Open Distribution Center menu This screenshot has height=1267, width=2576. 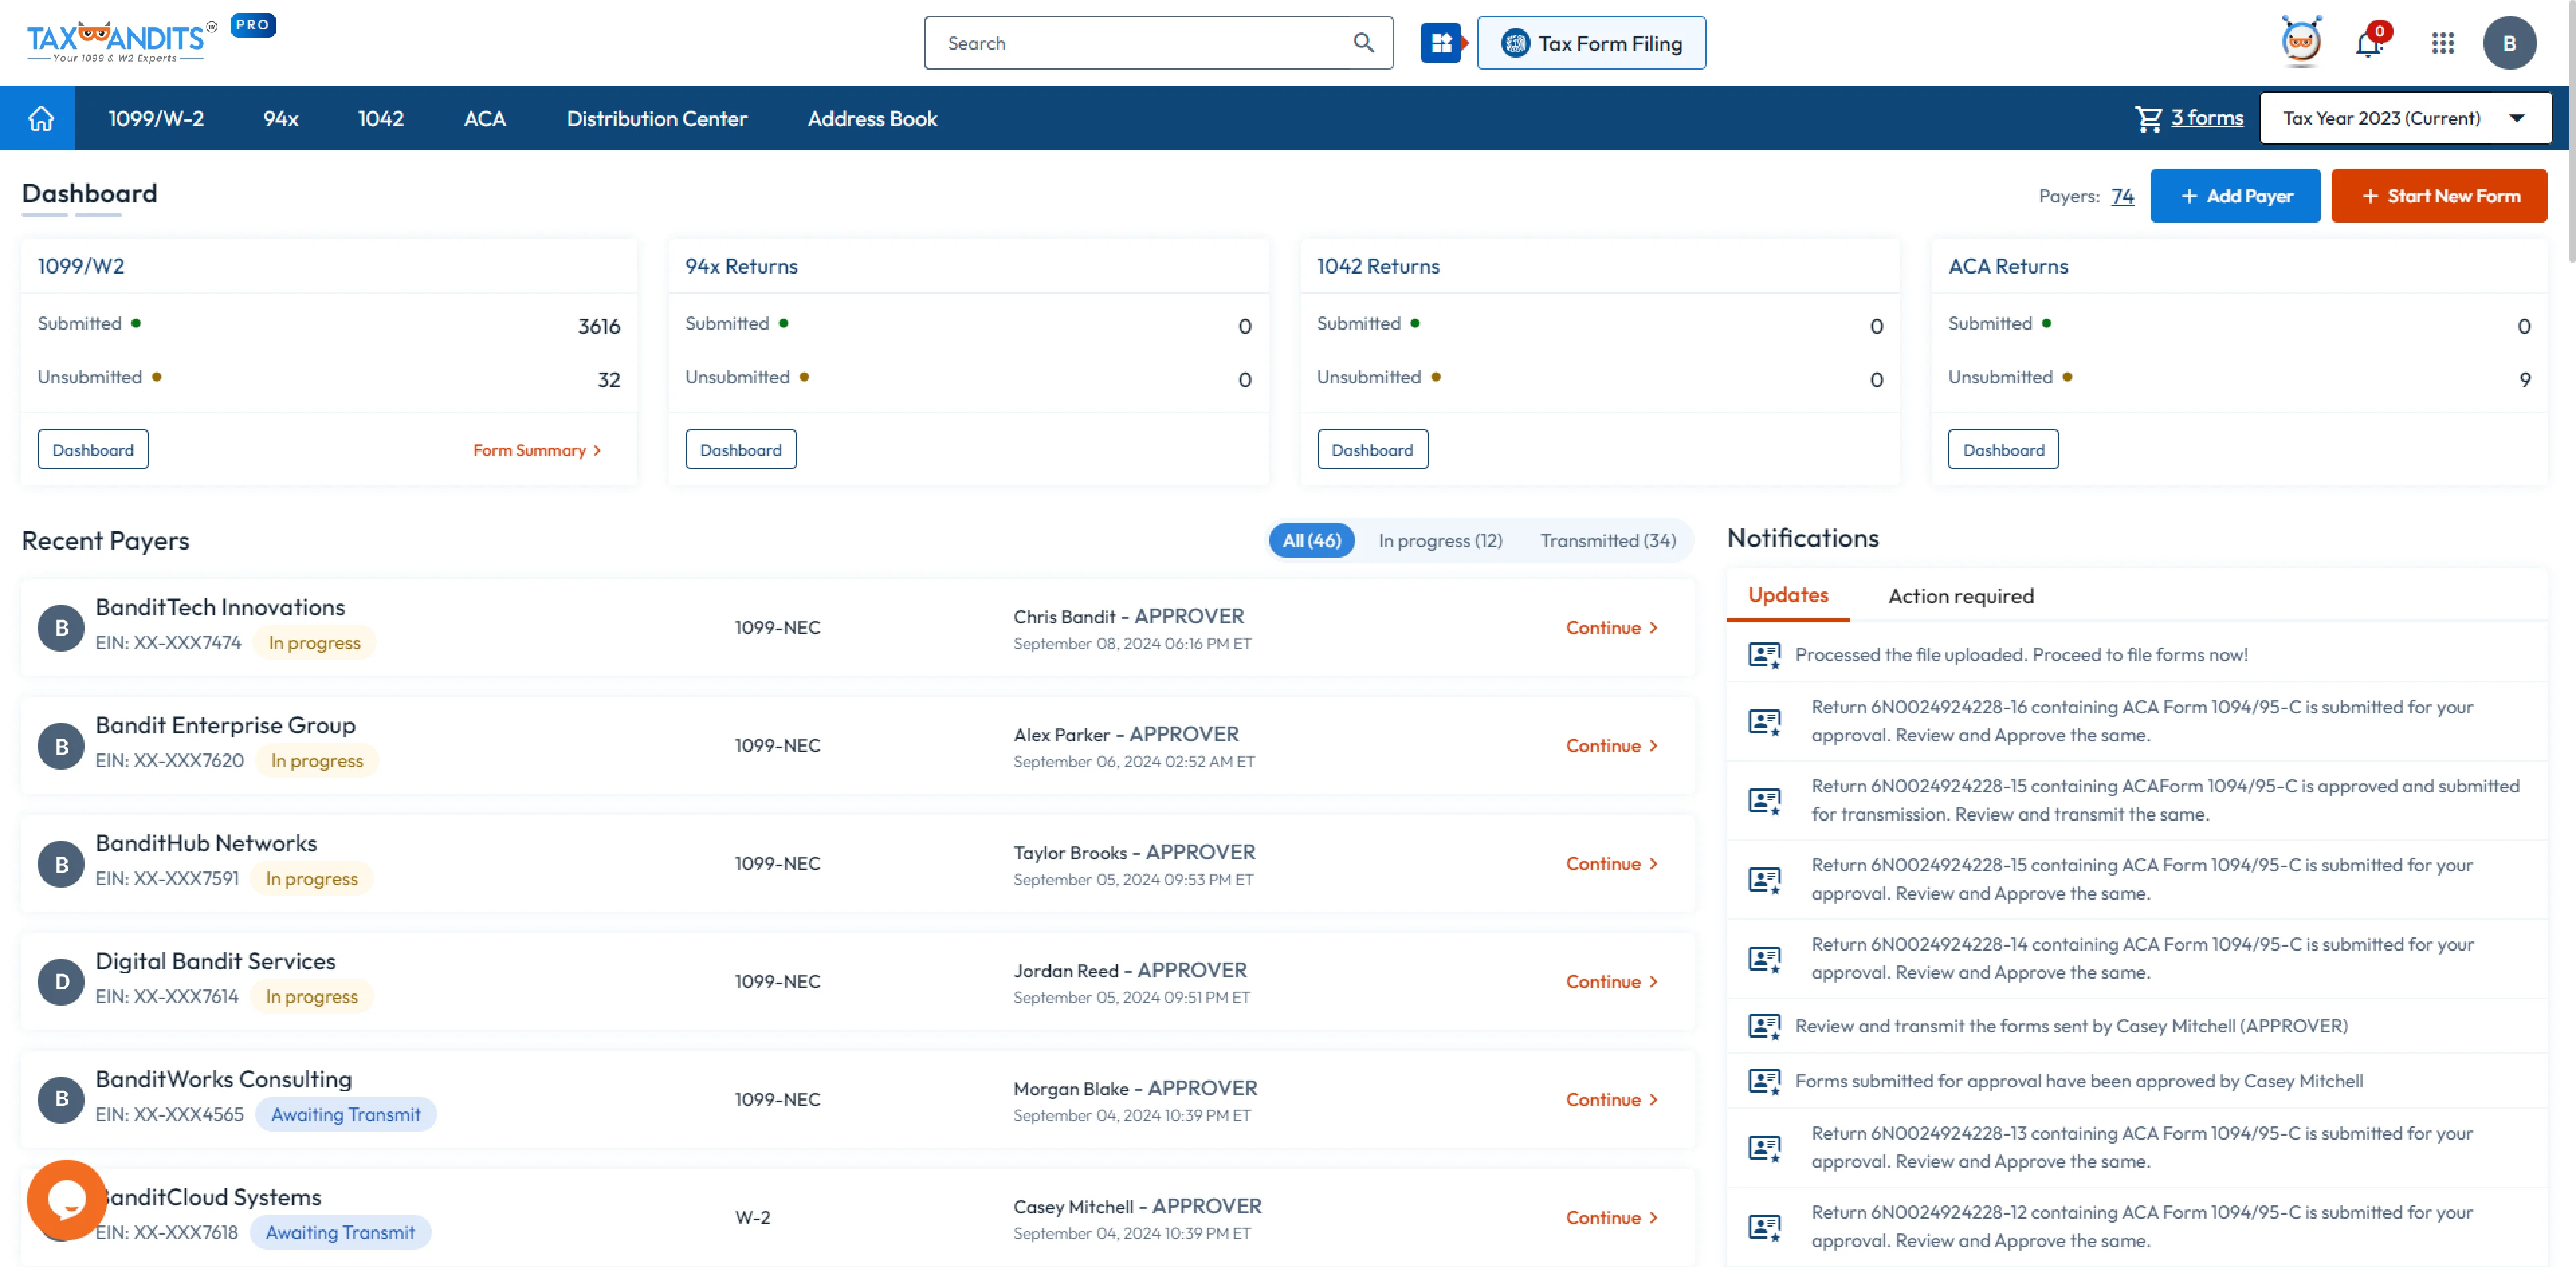(657, 118)
